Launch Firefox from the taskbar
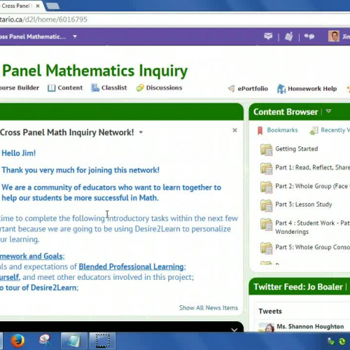Viewport: 350px width, 350px height. tap(17, 341)
